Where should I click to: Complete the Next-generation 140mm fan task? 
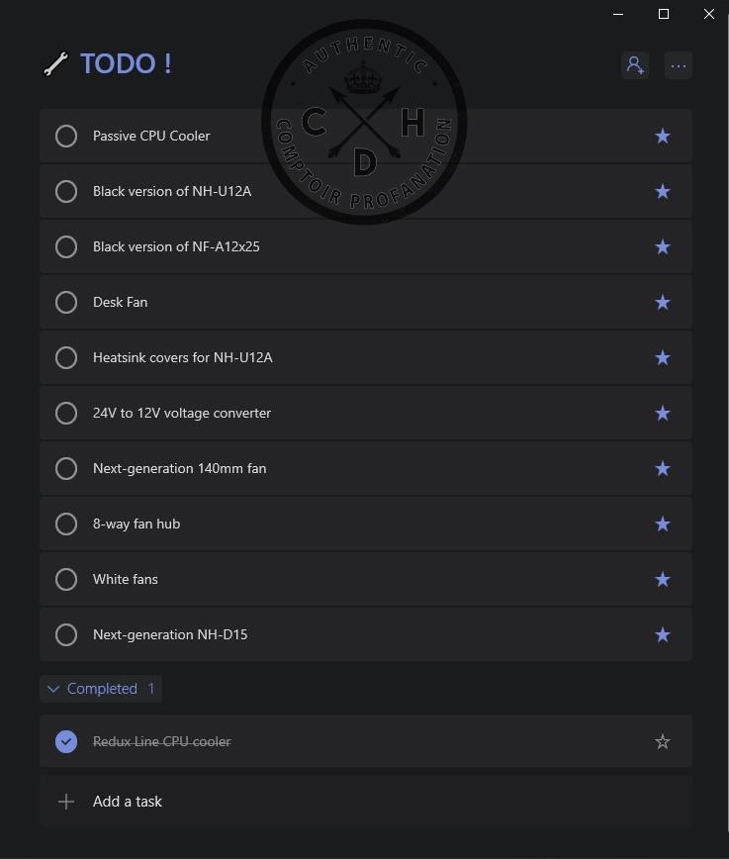[66, 468]
